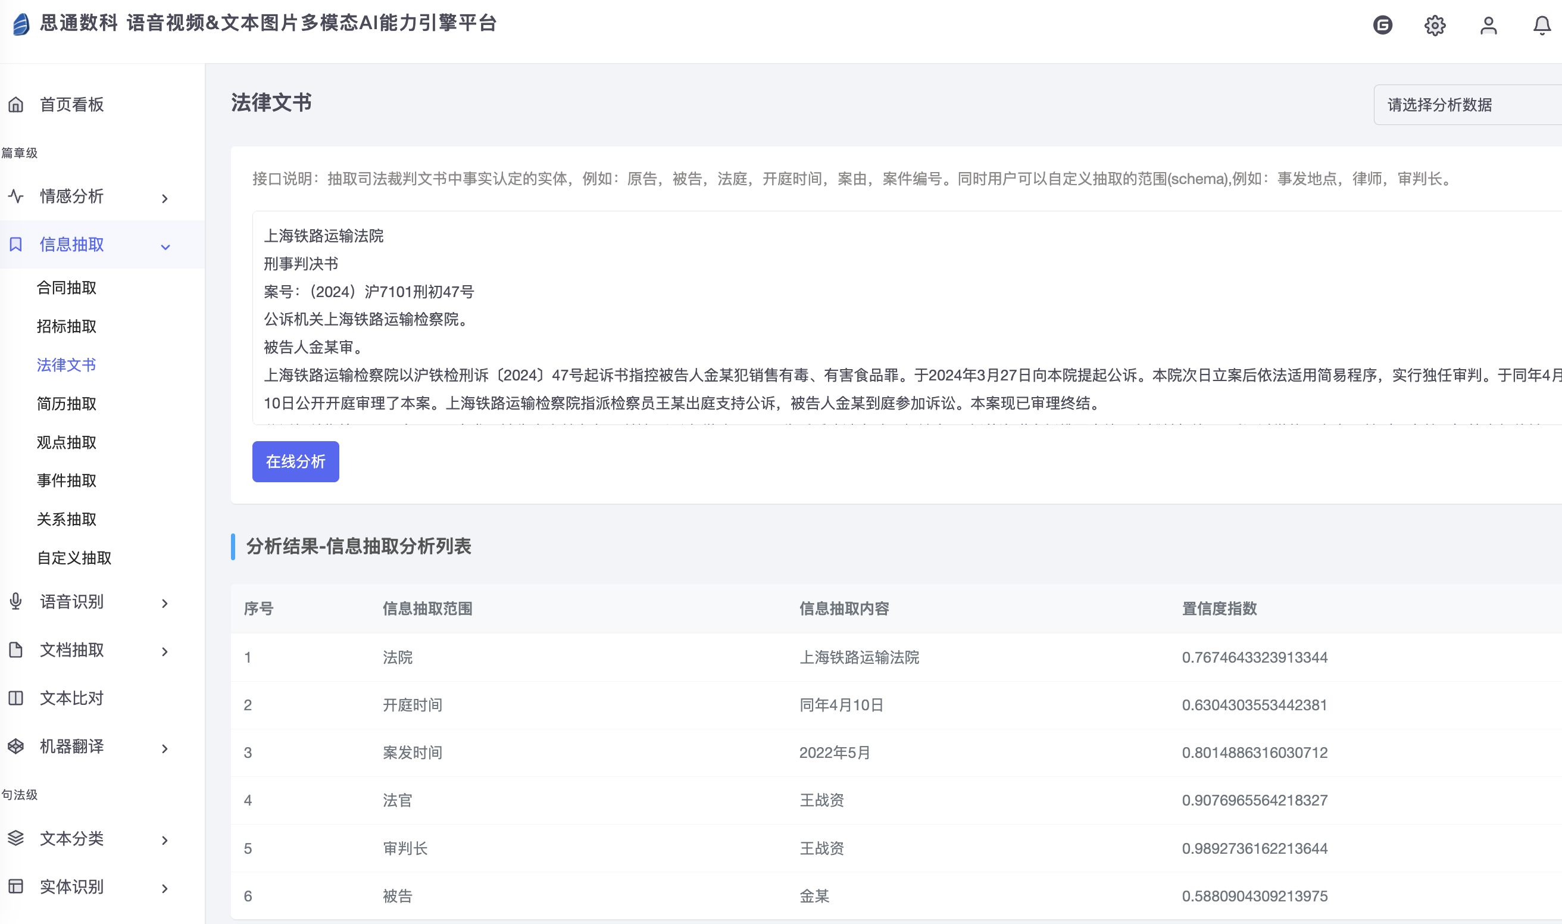Click the microphone icon for 语音识别
This screenshot has width=1562, height=924.
tap(16, 601)
